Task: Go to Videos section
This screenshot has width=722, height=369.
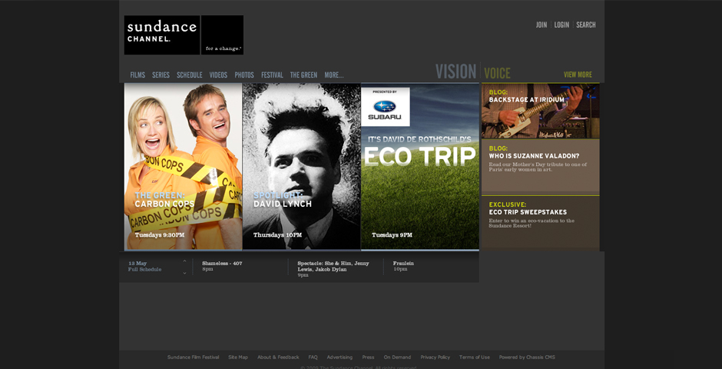Action: [x=218, y=75]
